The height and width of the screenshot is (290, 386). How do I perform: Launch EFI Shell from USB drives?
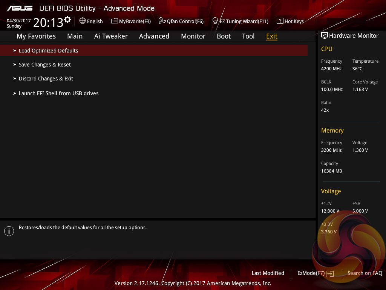click(58, 93)
